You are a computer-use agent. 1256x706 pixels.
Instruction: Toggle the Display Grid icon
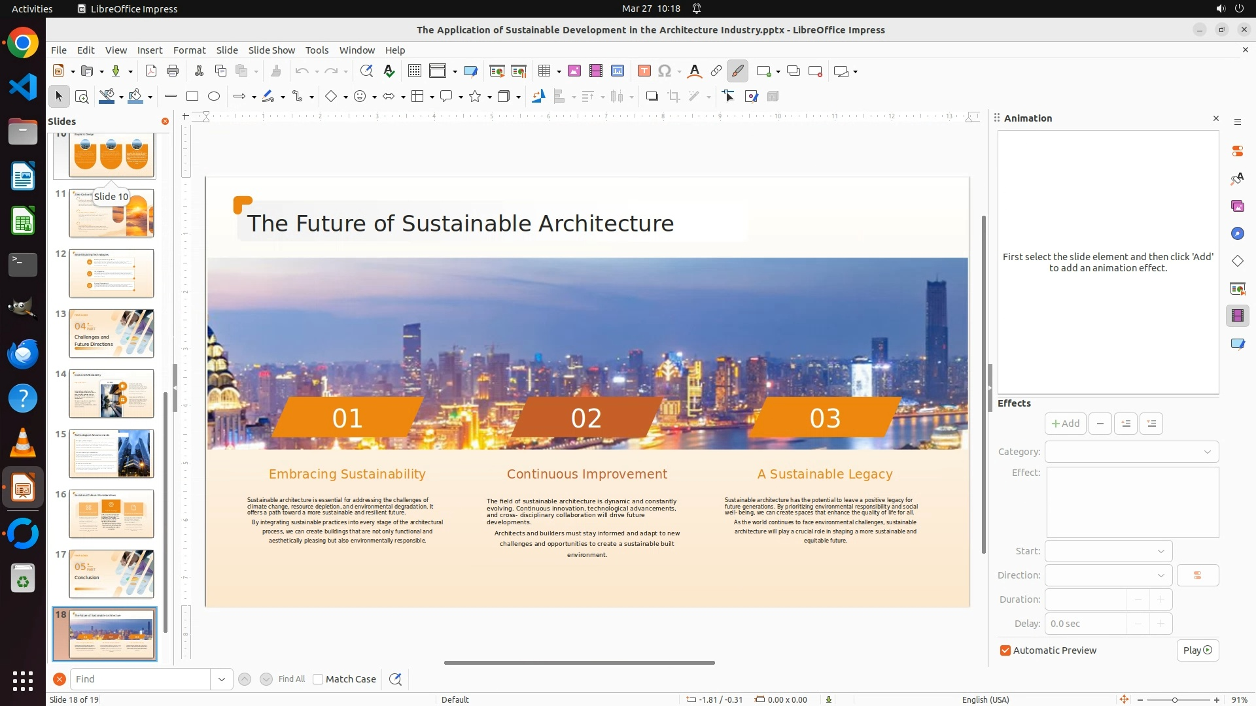(x=415, y=71)
